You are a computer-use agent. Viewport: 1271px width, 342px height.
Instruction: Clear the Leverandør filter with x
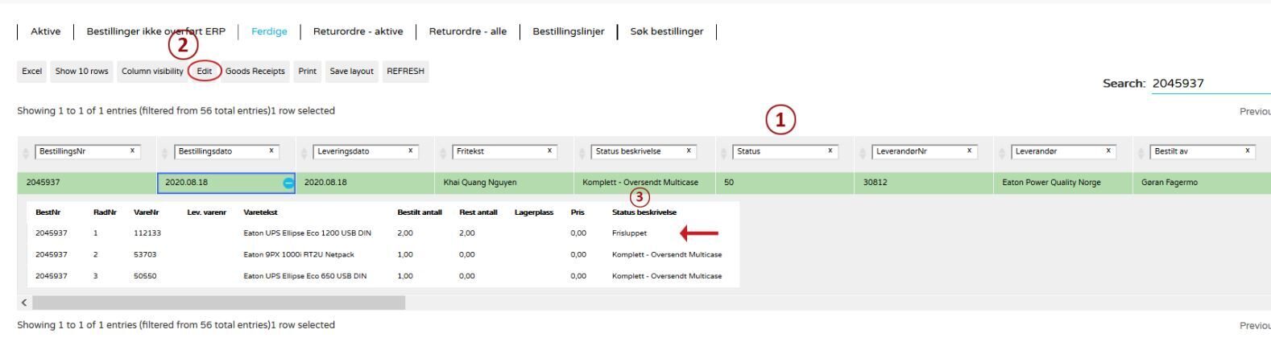pyautogui.click(x=1108, y=151)
